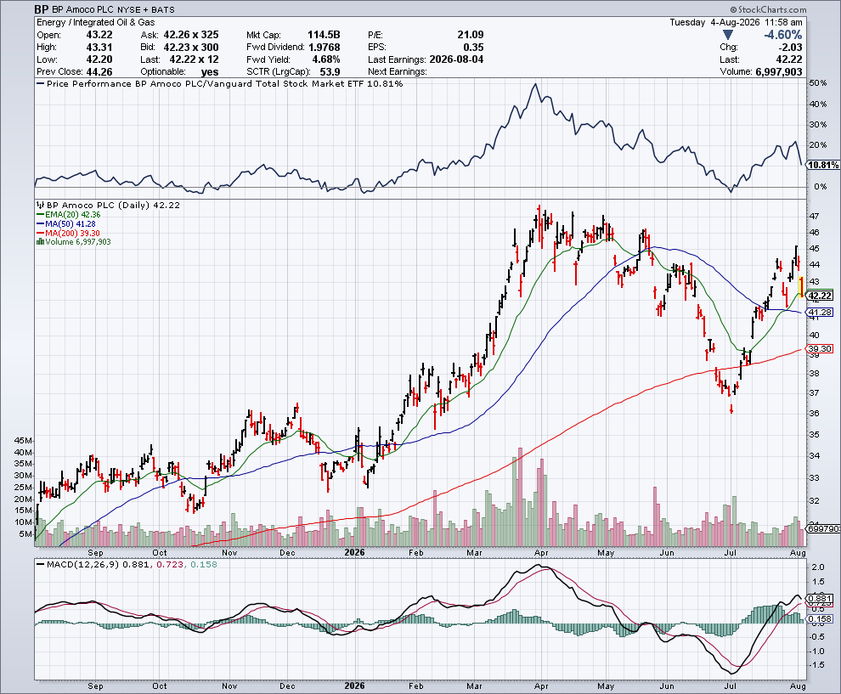
Task: Click the Ask quote 42.26 x 325
Action: pos(191,35)
